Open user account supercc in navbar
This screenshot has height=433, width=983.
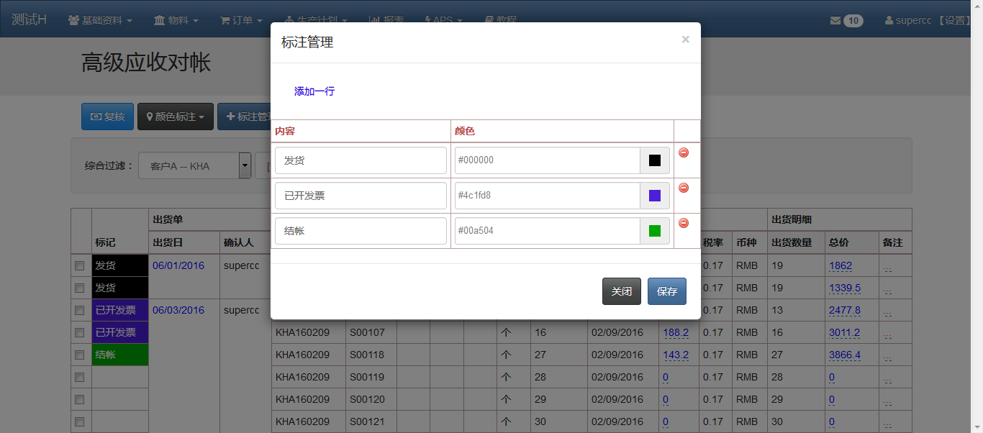pyautogui.click(x=912, y=20)
